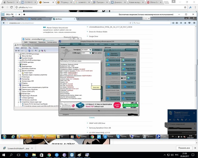Click the Write Security button in Octoplus

(x=129, y=60)
